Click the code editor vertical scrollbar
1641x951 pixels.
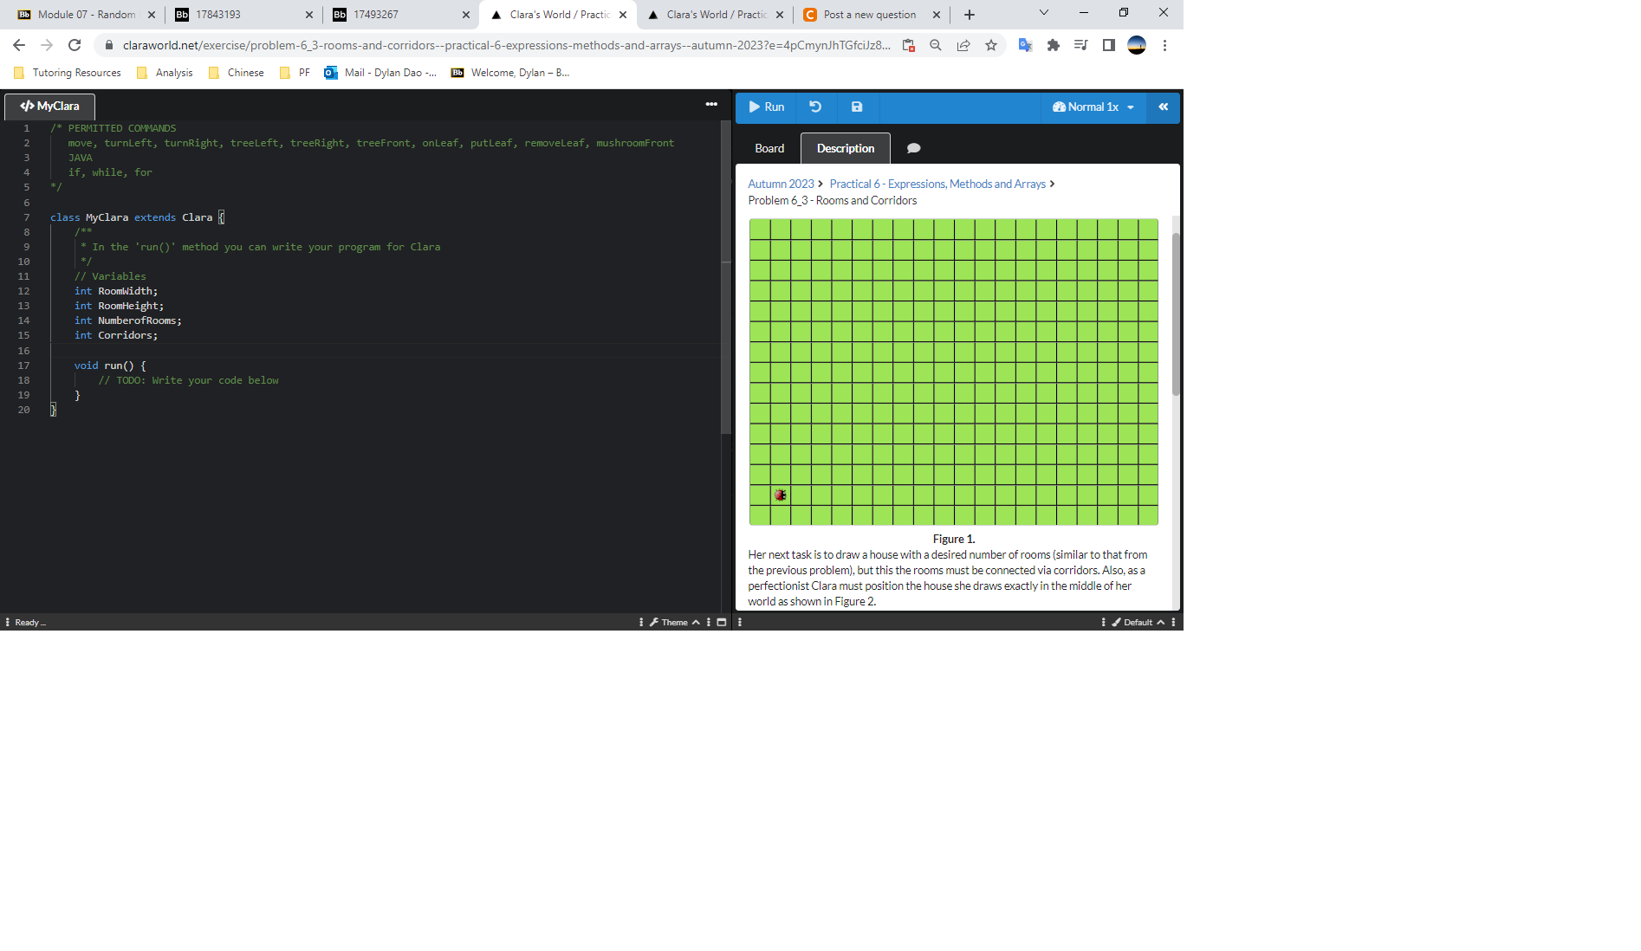[x=726, y=277]
